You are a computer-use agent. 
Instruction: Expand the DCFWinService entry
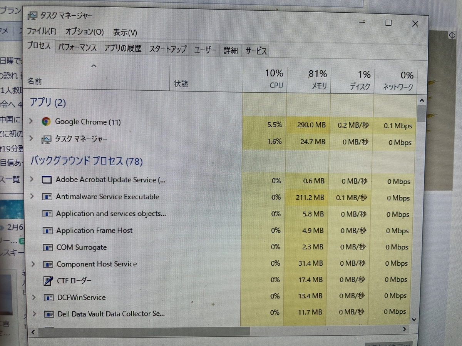[x=33, y=297]
